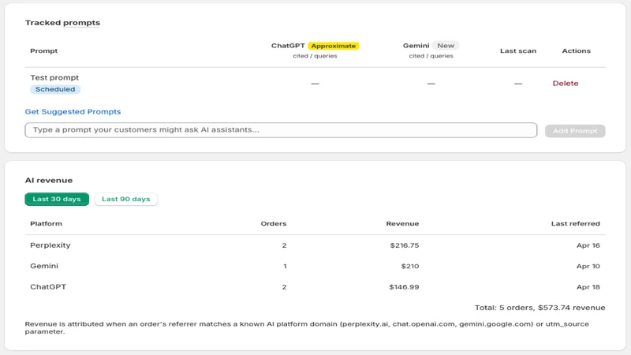This screenshot has height=355, width=631.
Task: Click the Last referred column header
Action: [x=576, y=224]
